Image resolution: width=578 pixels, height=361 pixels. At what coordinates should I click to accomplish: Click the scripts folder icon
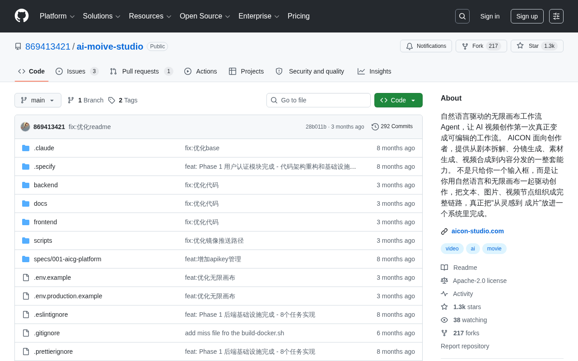26,241
